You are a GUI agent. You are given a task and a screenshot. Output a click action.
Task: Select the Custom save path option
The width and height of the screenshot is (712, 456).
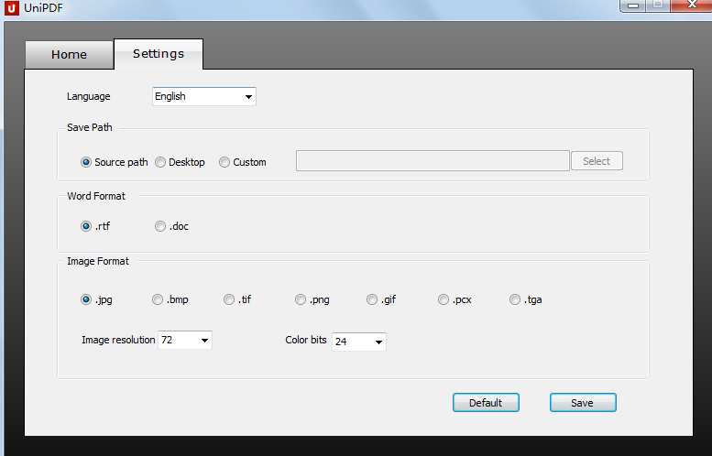(225, 162)
